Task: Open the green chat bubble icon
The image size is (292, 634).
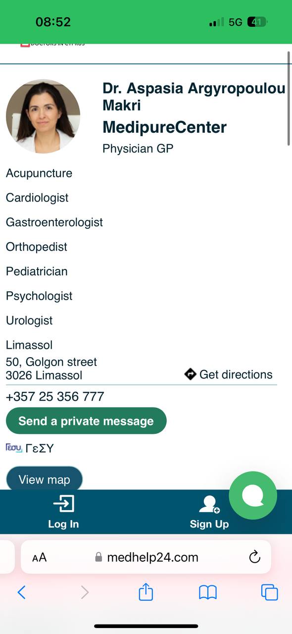Action: point(253,495)
